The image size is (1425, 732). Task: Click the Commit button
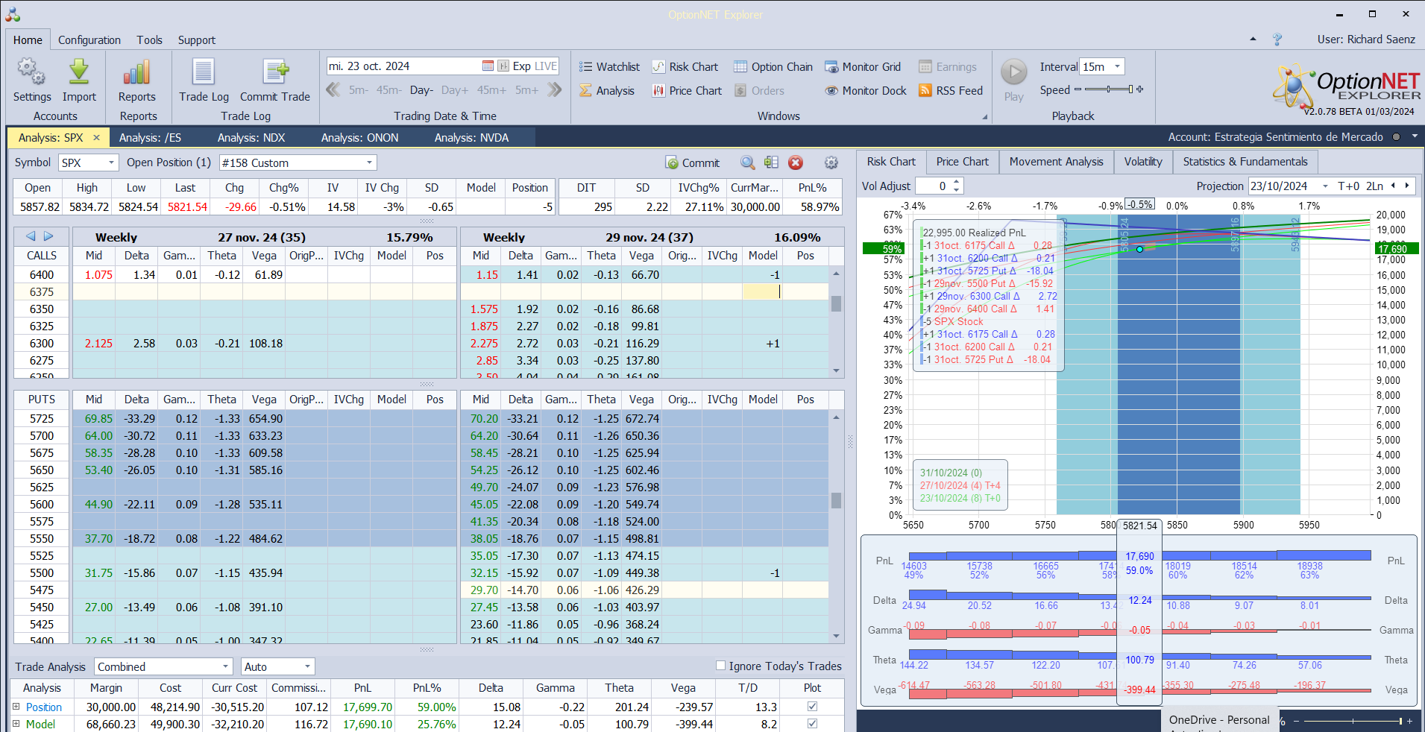pyautogui.click(x=692, y=163)
